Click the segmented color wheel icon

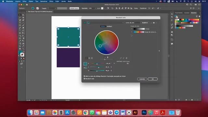point(89,58)
